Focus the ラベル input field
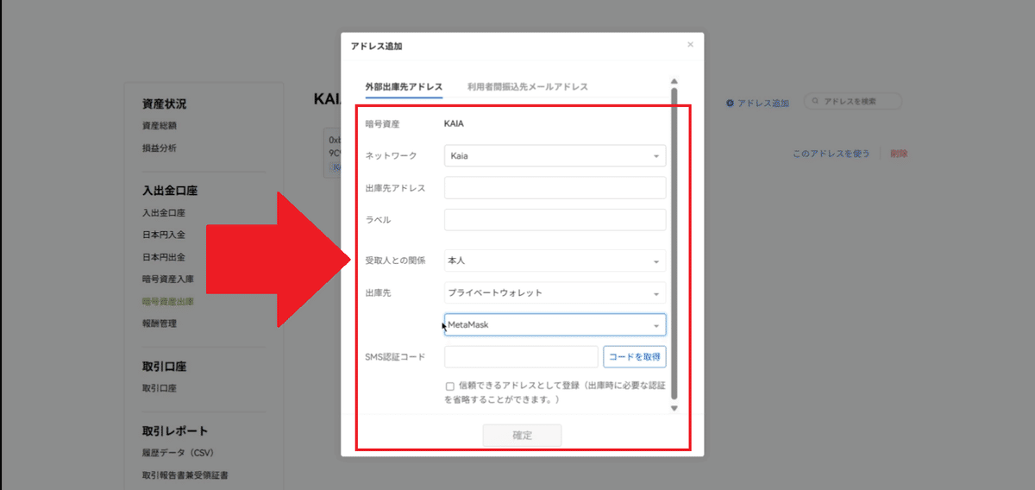The width and height of the screenshot is (1035, 490). (x=555, y=220)
